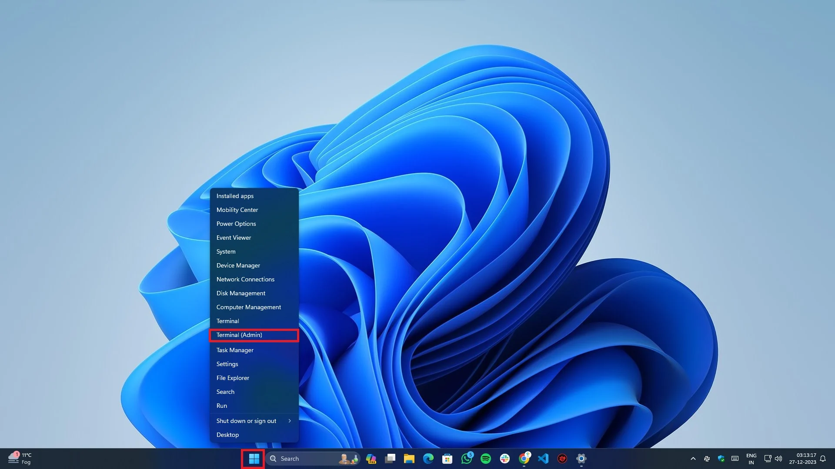Launch Terminal (Admin) from the menu

pyautogui.click(x=254, y=335)
